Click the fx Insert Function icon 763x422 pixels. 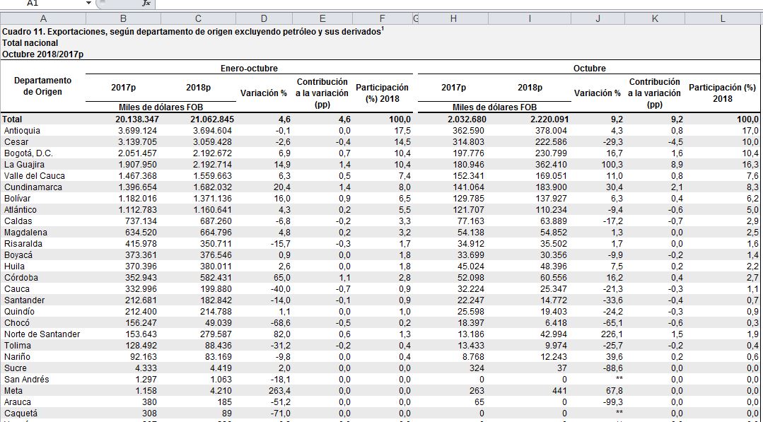[146, 4]
